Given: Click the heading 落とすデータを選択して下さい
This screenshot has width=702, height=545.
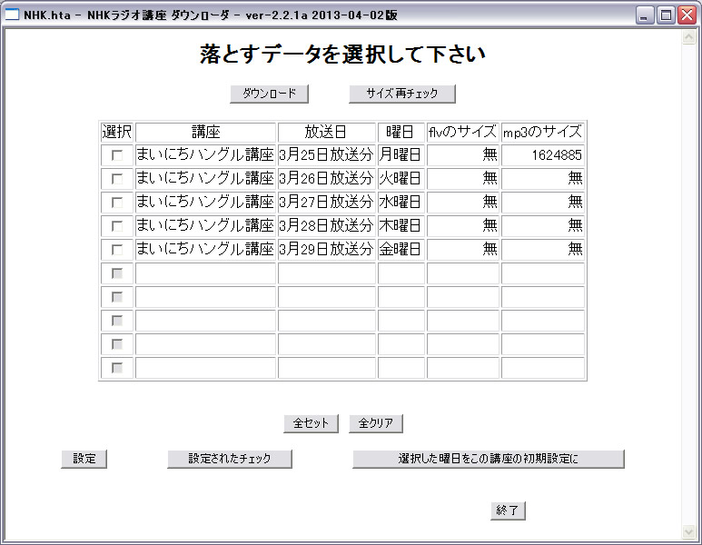Looking at the screenshot, I should (x=342, y=54).
